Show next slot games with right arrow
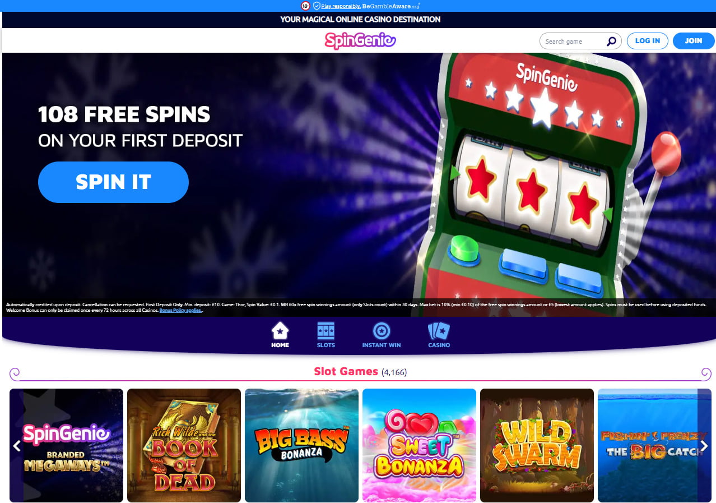 (704, 446)
